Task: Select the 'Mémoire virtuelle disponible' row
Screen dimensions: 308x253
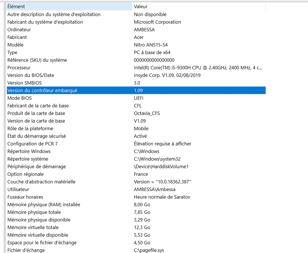Action: click(x=136, y=235)
